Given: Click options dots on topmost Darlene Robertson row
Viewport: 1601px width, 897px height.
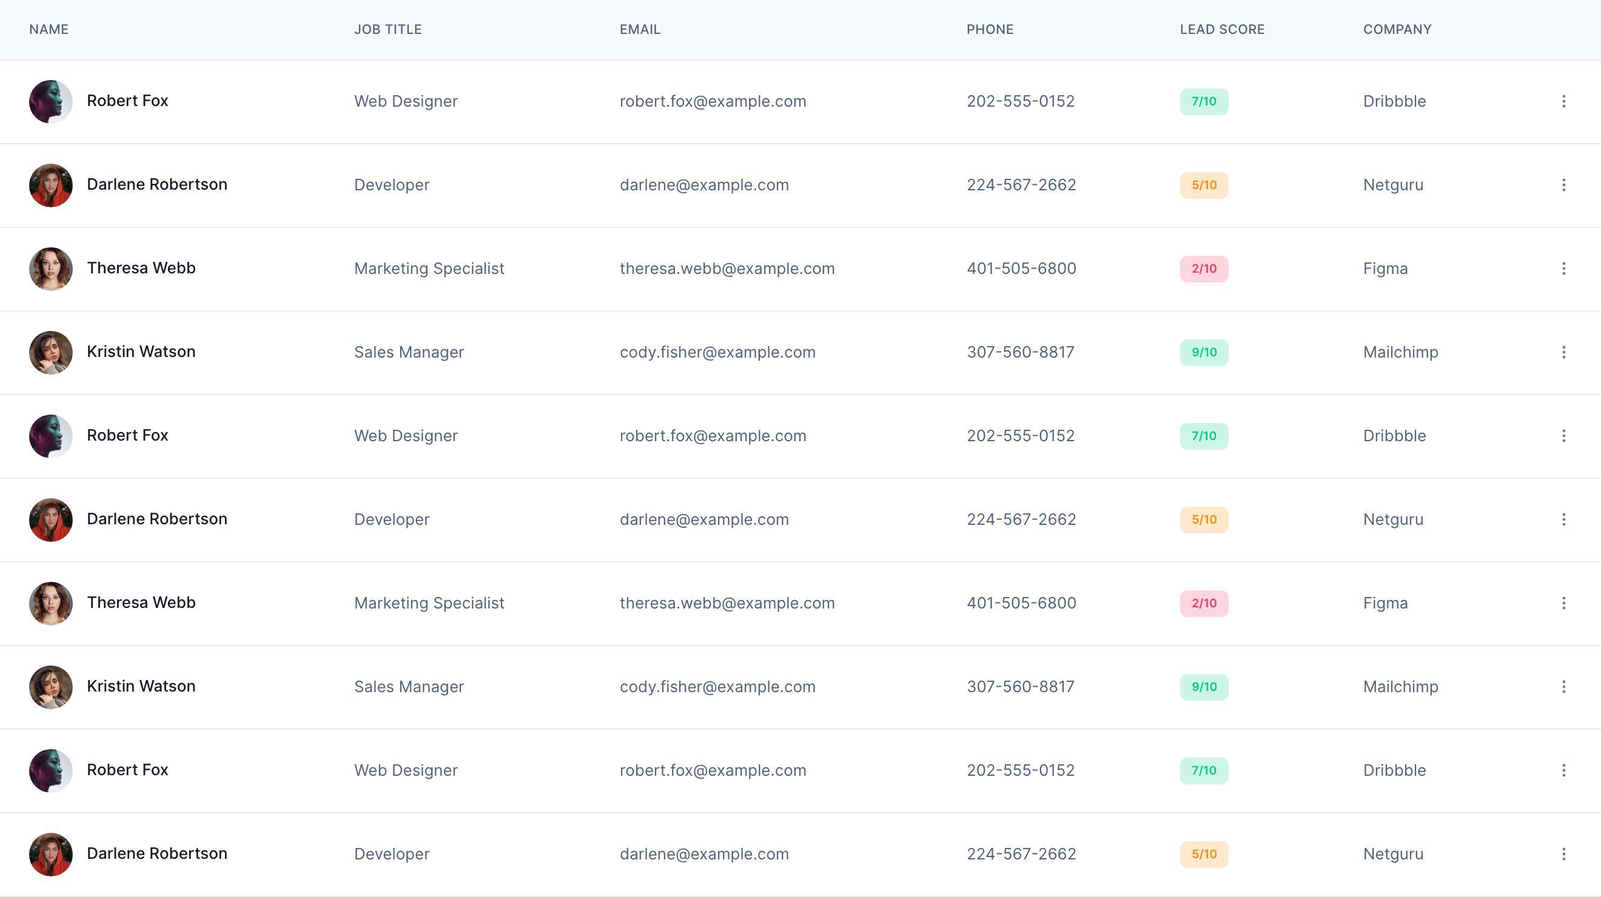Looking at the screenshot, I should pyautogui.click(x=1564, y=185).
